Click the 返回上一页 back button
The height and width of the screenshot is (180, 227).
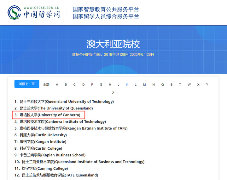(27, 84)
